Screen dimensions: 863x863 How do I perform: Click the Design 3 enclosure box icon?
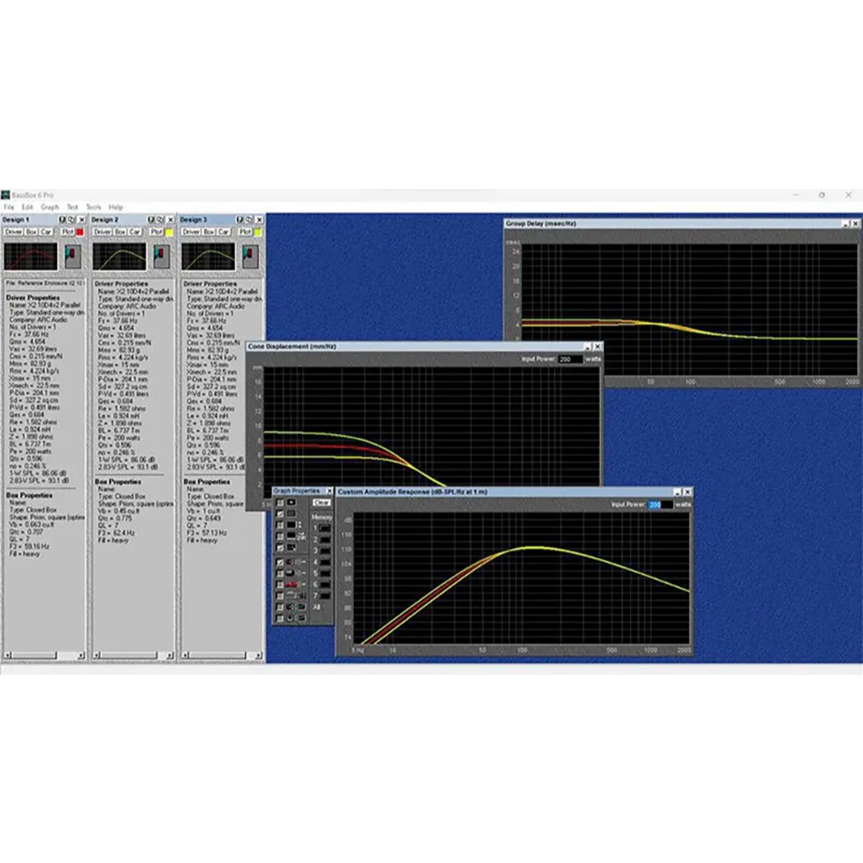click(x=250, y=256)
